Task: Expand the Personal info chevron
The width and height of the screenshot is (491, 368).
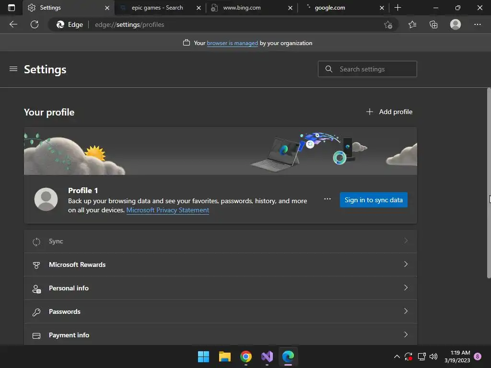Action: (x=406, y=287)
